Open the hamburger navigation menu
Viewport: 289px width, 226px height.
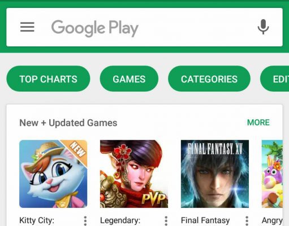[27, 27]
